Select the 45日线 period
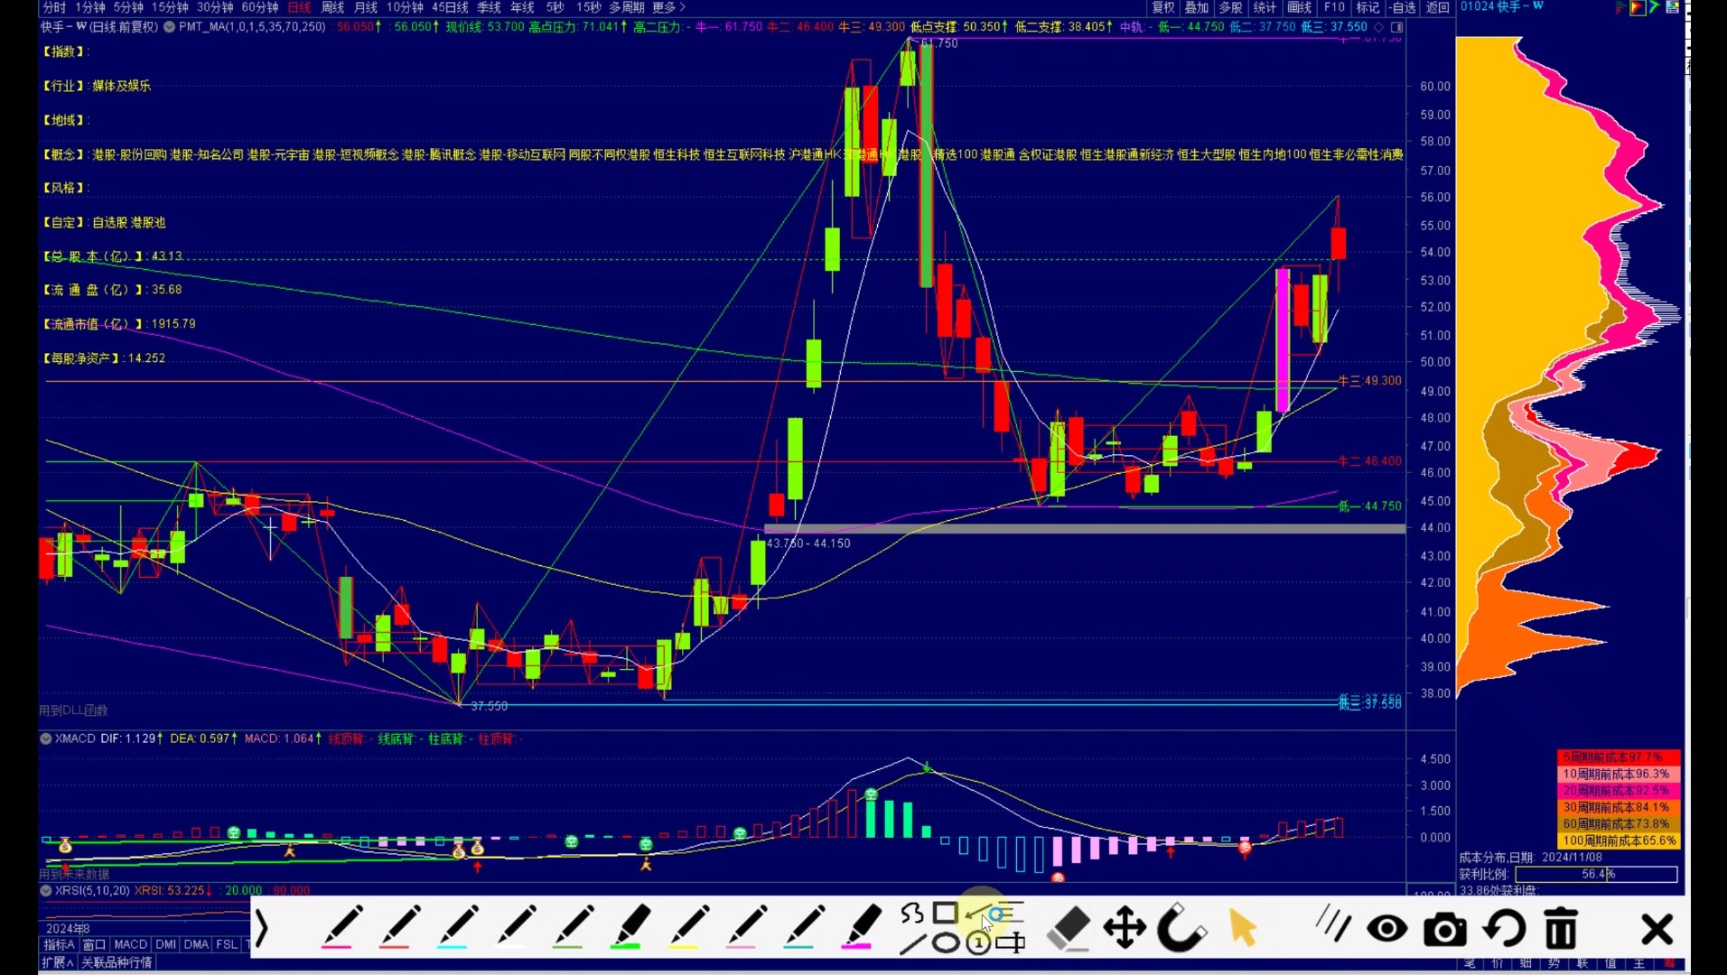 pyautogui.click(x=451, y=7)
